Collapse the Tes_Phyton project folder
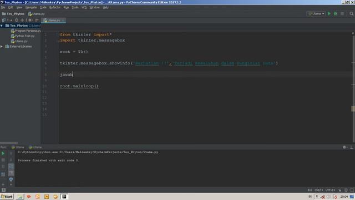The image size is (355, 200). point(2,26)
